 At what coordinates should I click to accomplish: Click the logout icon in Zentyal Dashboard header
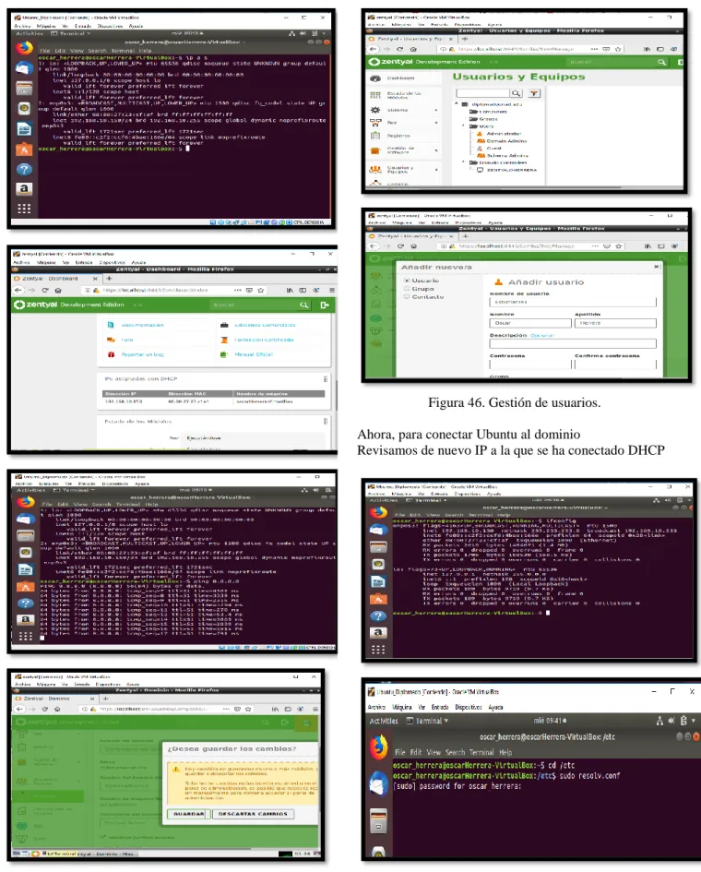tap(325, 305)
